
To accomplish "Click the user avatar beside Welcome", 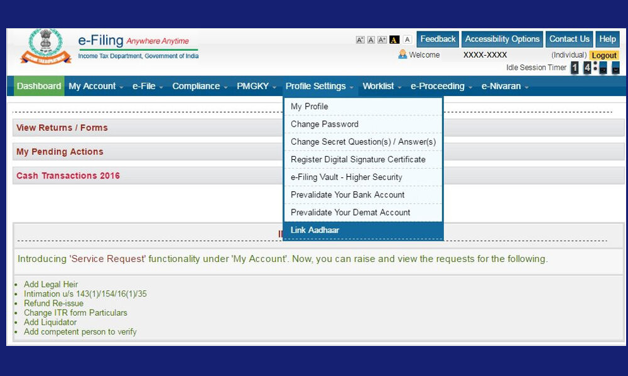I will point(403,55).
